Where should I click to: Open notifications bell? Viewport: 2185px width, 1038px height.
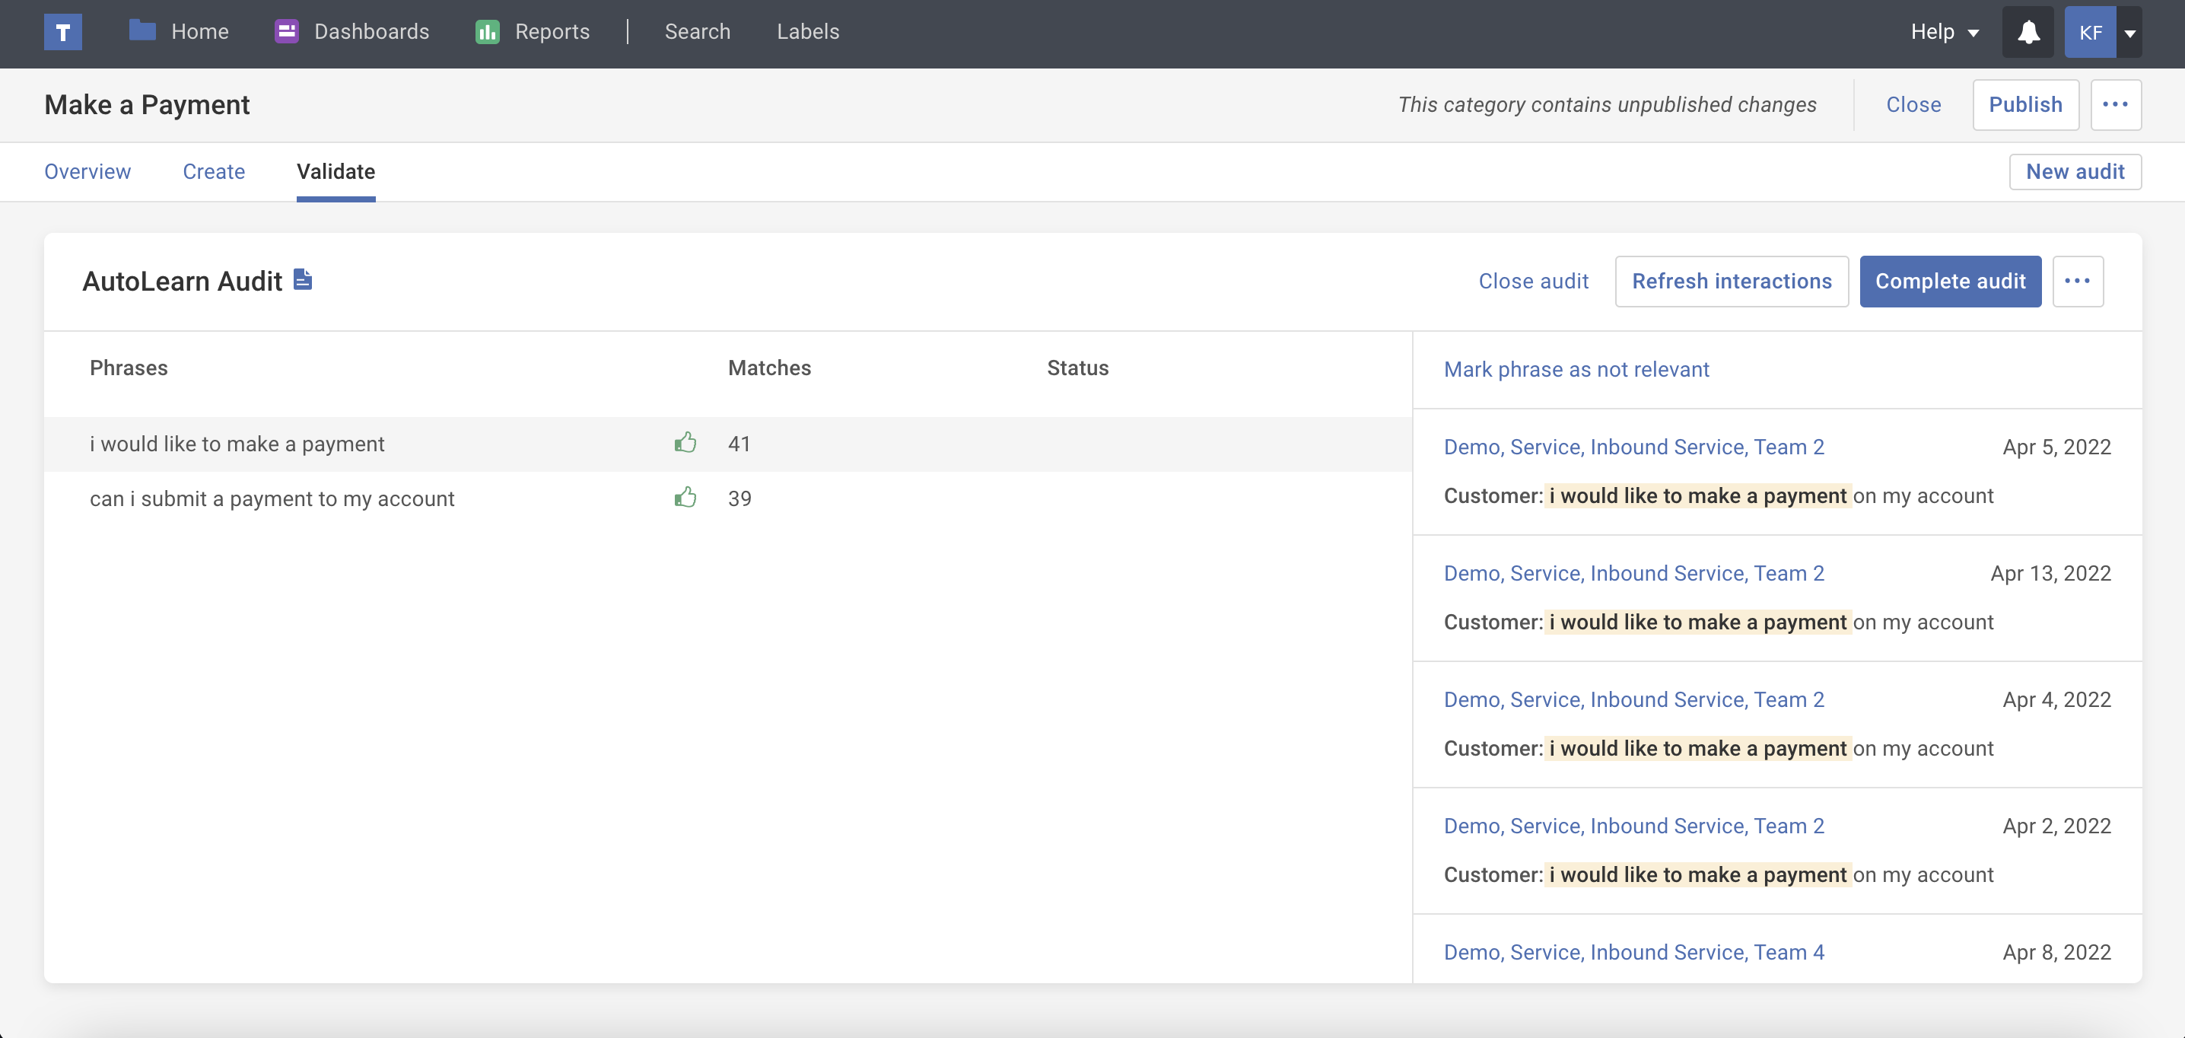tap(2028, 32)
